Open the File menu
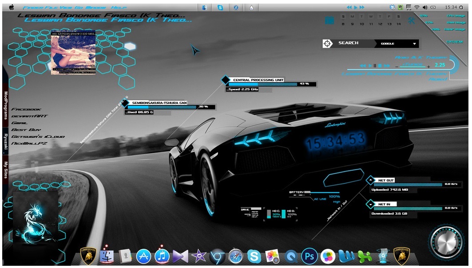Image resolution: width=472 pixels, height=268 pixels. point(52,8)
